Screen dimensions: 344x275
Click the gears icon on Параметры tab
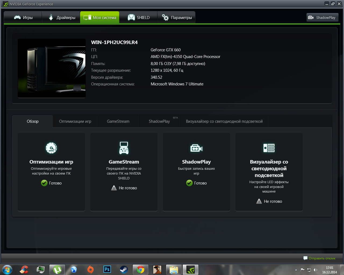[x=165, y=17]
